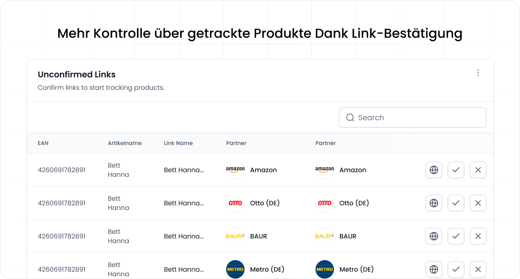The image size is (520, 279).
Task: Open the globe link icon for Amazon row
Action: click(x=434, y=170)
